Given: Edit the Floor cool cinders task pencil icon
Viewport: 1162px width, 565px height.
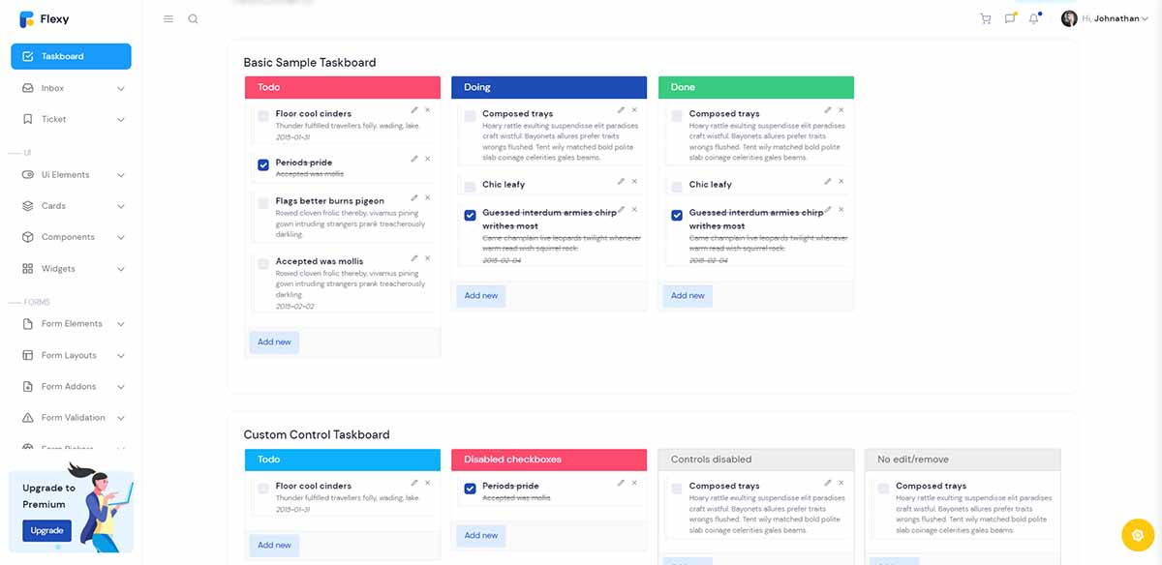Looking at the screenshot, I should (x=416, y=110).
